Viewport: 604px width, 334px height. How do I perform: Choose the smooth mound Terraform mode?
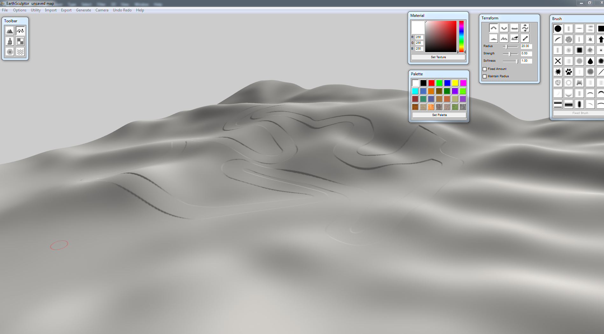tap(493, 39)
